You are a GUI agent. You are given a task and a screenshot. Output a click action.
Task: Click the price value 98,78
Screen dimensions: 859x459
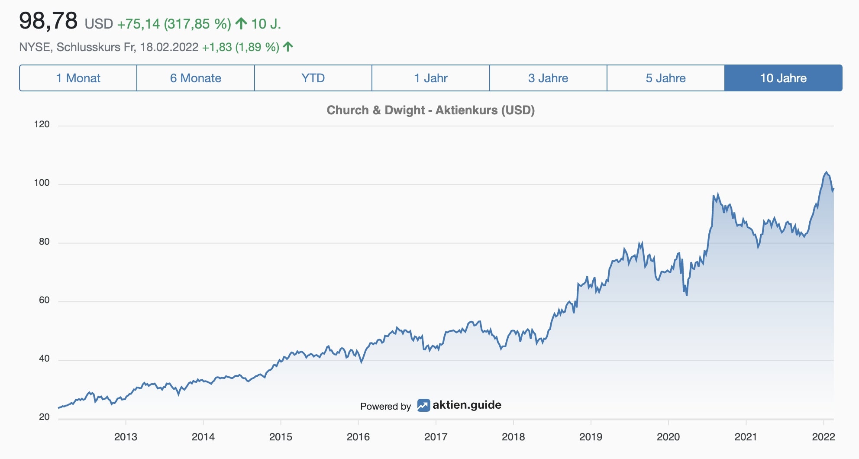(x=48, y=20)
